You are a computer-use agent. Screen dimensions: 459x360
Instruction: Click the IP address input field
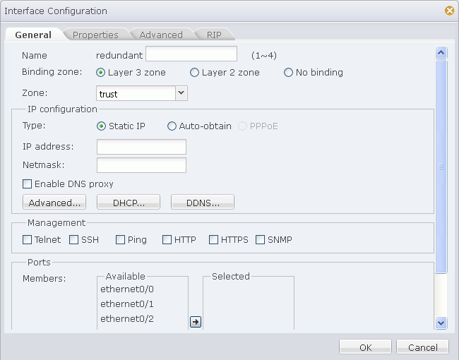coord(141,147)
